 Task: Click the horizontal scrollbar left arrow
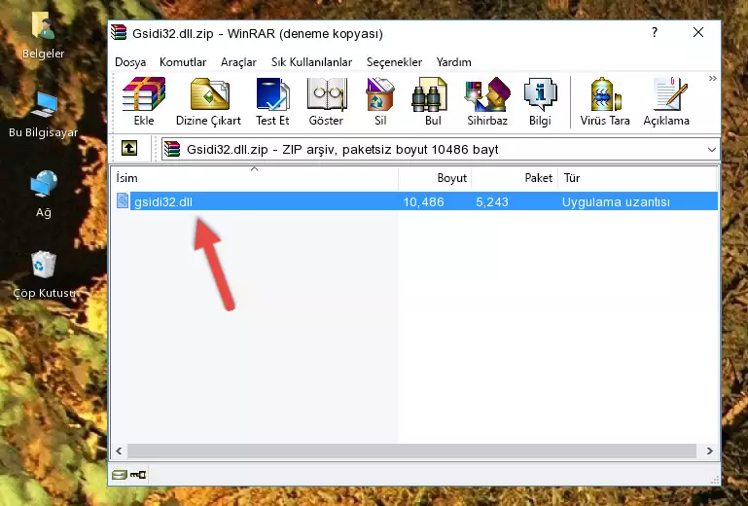coord(120,451)
